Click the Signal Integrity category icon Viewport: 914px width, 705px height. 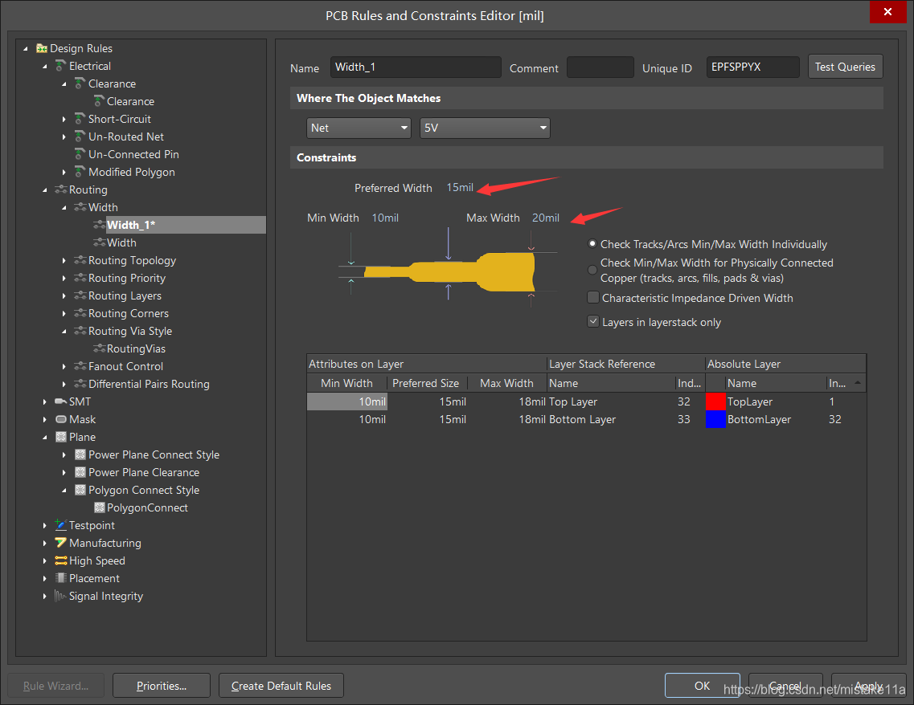pyautogui.click(x=60, y=597)
